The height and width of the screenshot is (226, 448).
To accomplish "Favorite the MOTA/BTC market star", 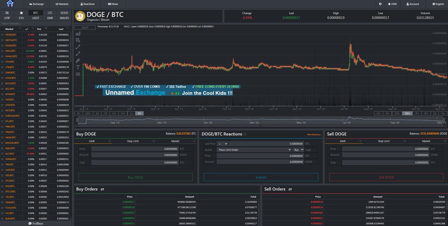I will [x=2, y=40].
